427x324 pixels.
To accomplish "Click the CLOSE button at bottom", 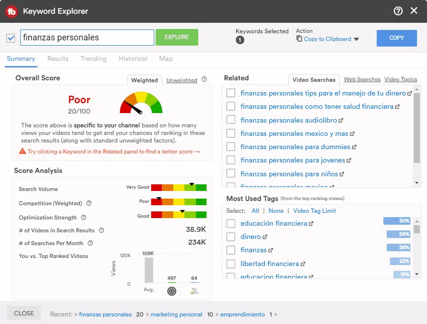I will coord(24,313).
